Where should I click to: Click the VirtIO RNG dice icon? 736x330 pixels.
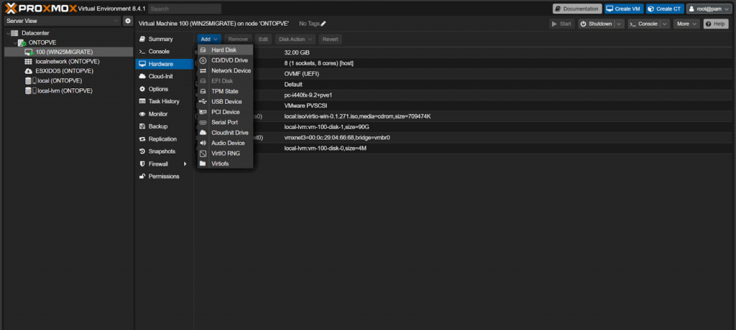coord(203,154)
